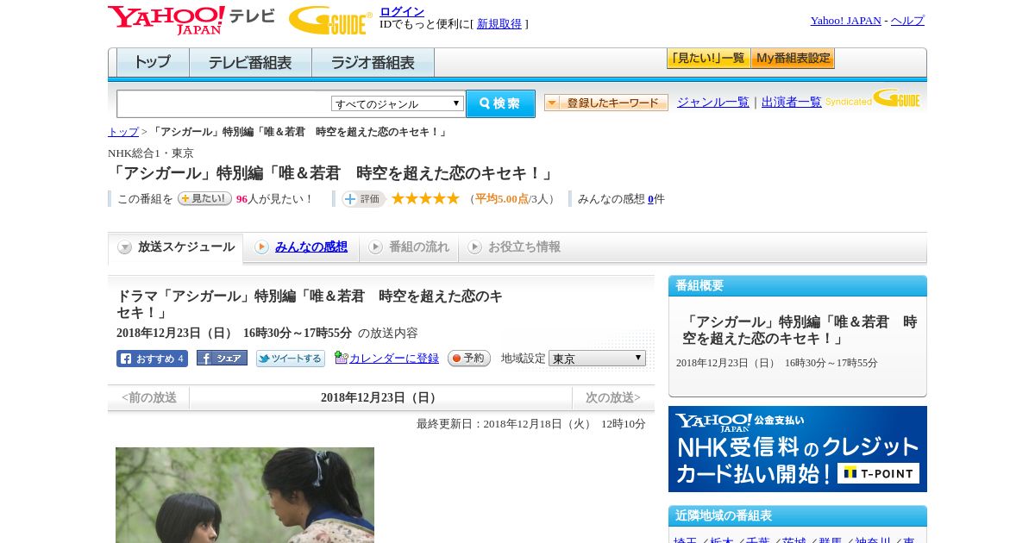Open My番組表設定
The height and width of the screenshot is (543, 1035).
click(x=793, y=59)
